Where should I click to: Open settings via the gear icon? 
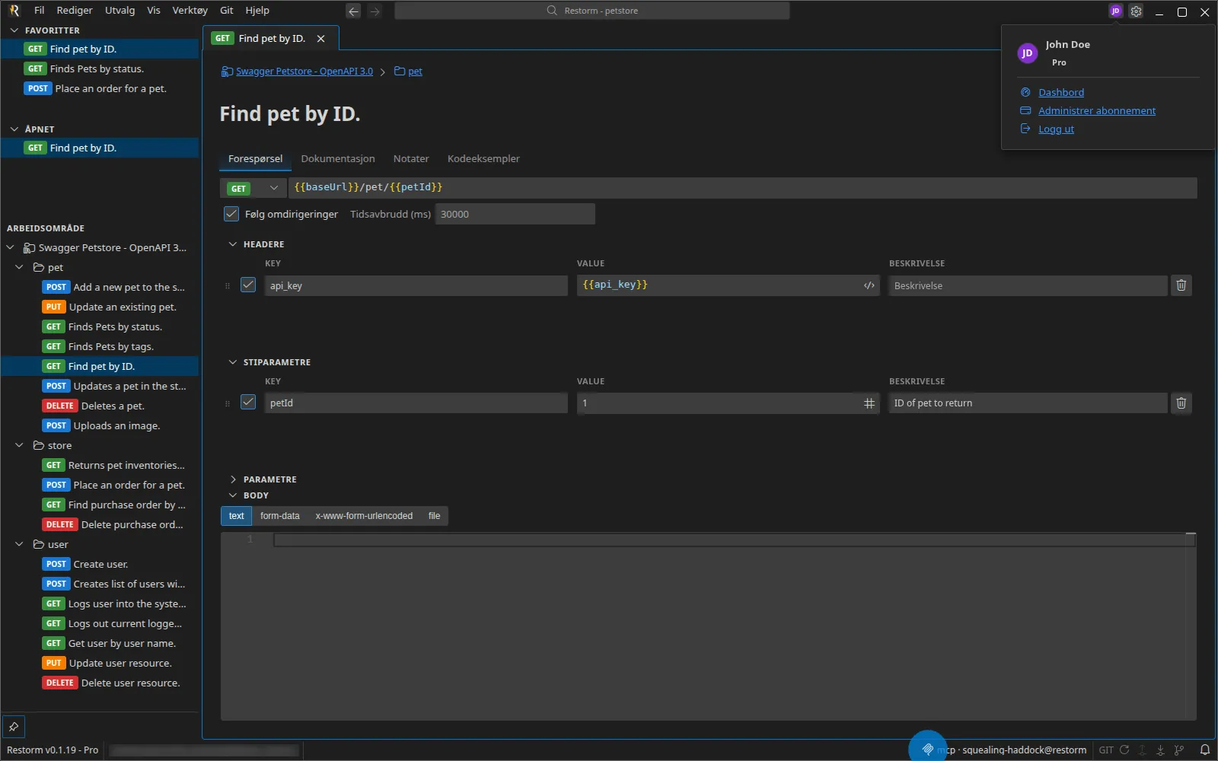[1136, 11]
